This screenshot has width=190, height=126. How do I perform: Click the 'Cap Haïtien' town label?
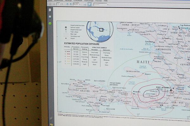coord(185,25)
